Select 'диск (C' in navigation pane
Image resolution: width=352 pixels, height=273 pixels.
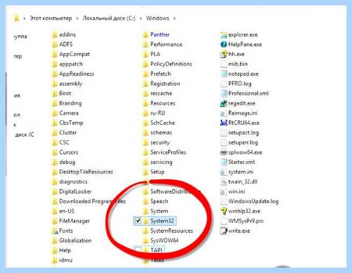(25, 134)
